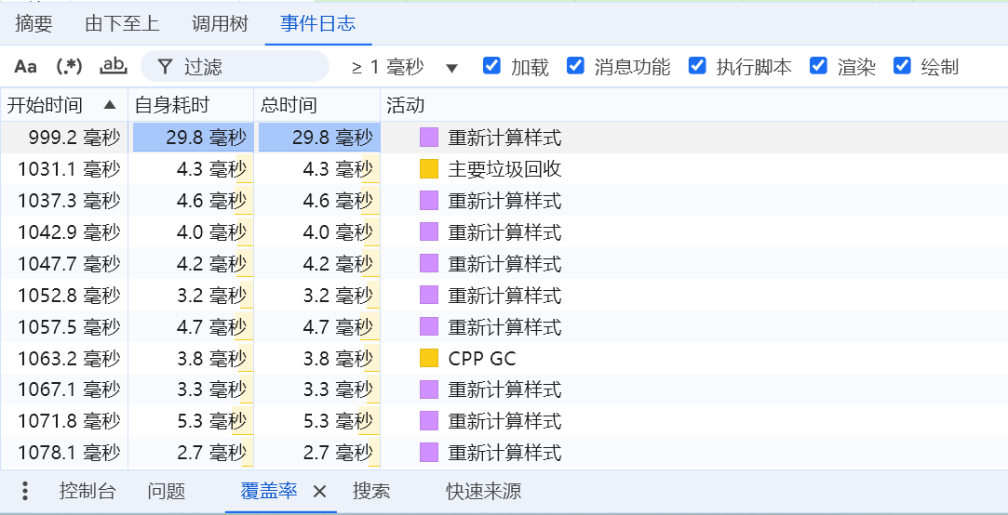The height and width of the screenshot is (515, 1008).
Task: Open the 控制台 drawer tab
Action: (87, 491)
